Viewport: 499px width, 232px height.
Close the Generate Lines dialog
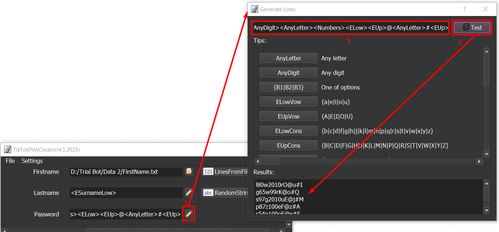click(485, 9)
